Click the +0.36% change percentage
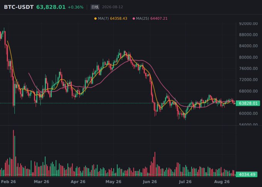The height and width of the screenshot is (187, 262). tap(76, 7)
